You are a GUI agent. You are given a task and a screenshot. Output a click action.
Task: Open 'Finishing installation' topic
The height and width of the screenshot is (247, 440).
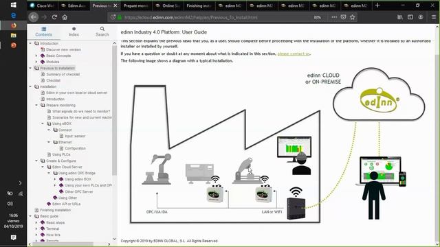55,211
